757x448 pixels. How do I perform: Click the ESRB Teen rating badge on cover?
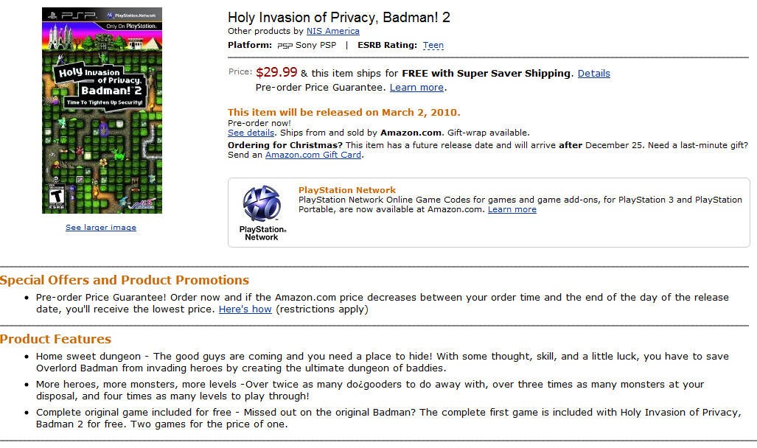click(54, 195)
